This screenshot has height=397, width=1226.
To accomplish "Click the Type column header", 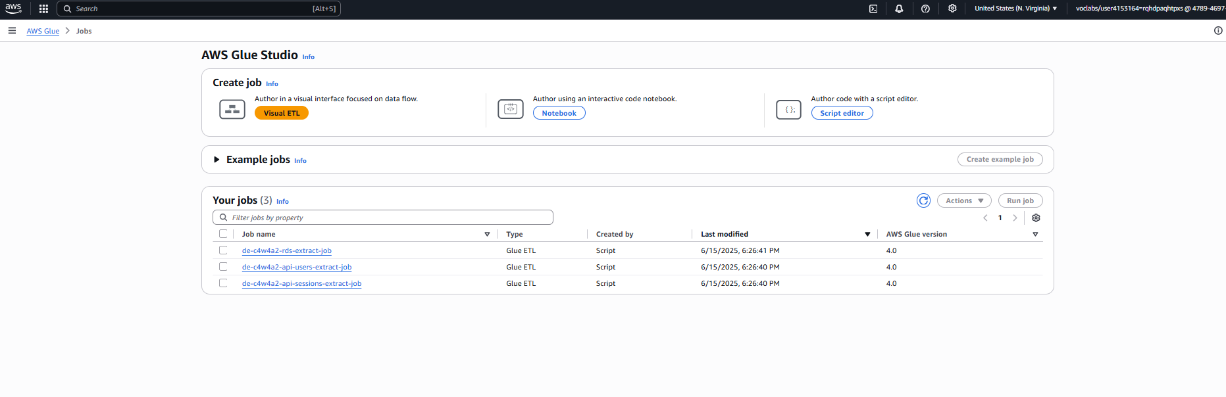I will [515, 235].
